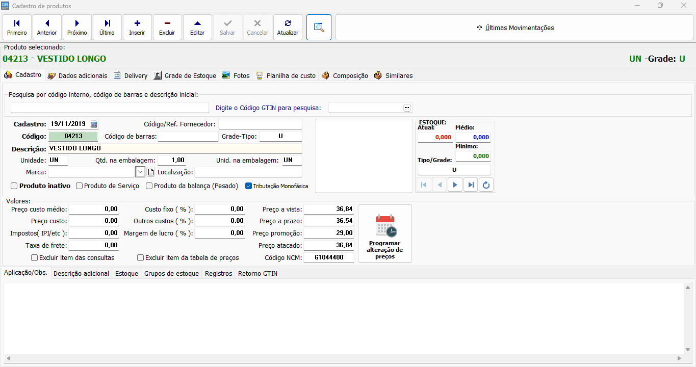This screenshot has height=367, width=696.
Task: Select the Aplicação/Obs. tab
Action: click(x=26, y=273)
